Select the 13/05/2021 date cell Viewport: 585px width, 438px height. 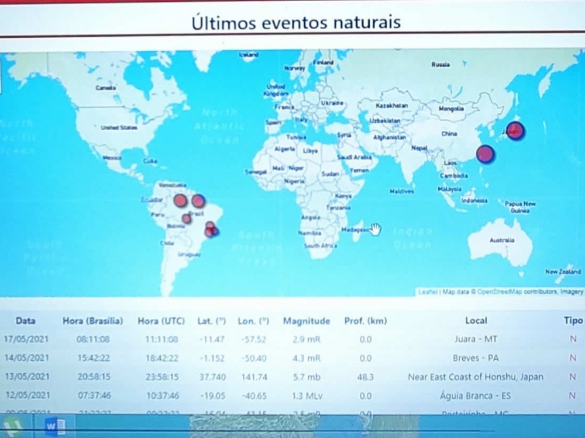pyautogui.click(x=27, y=377)
